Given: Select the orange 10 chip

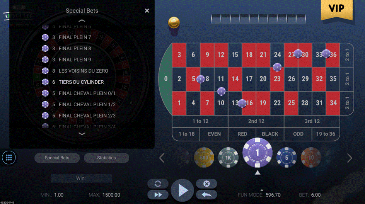Looking at the screenshot, I should point(311,158).
